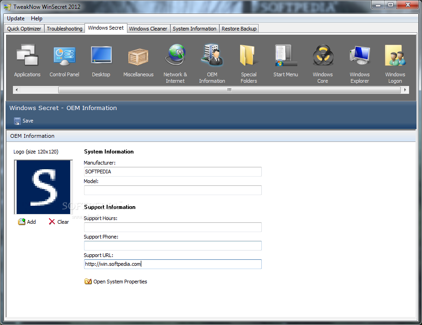Open the Update menu
Viewport: 422px width, 325px height.
coord(16,18)
